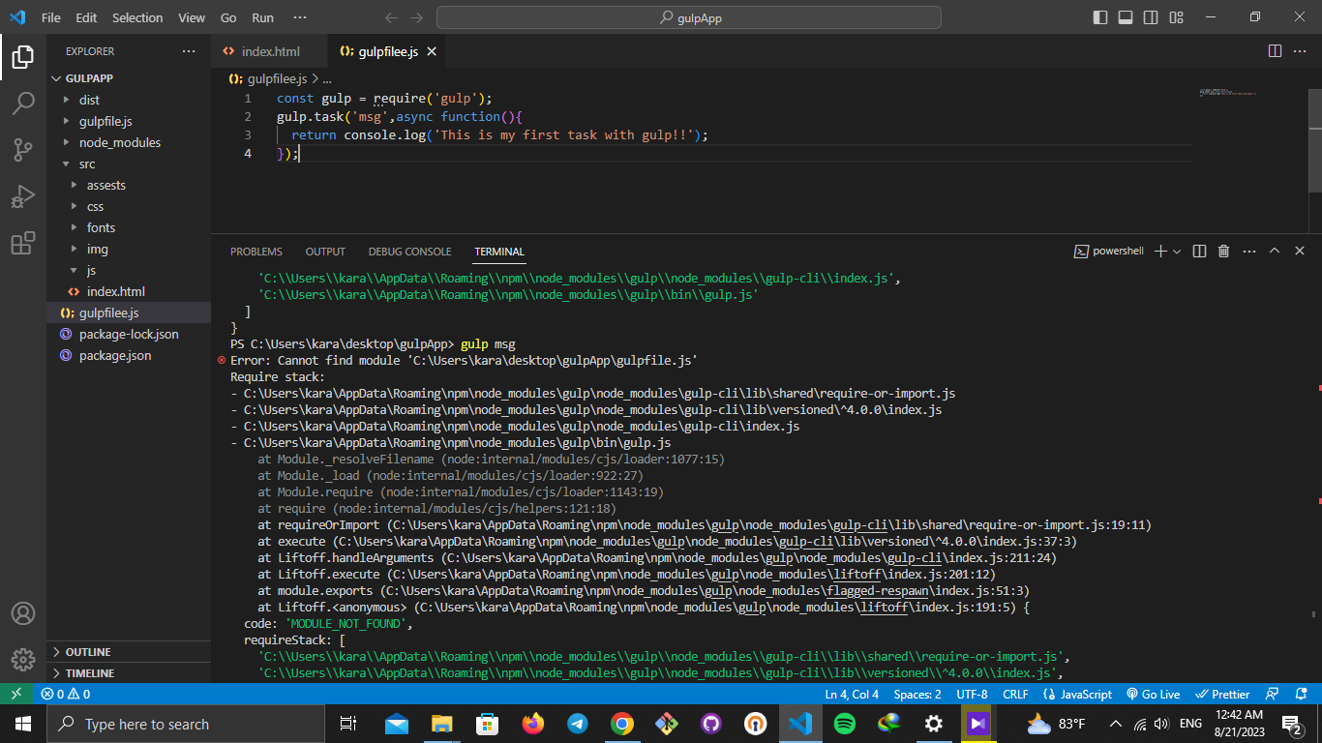
Task: Go forward with the navigation arrow
Action: tap(416, 17)
